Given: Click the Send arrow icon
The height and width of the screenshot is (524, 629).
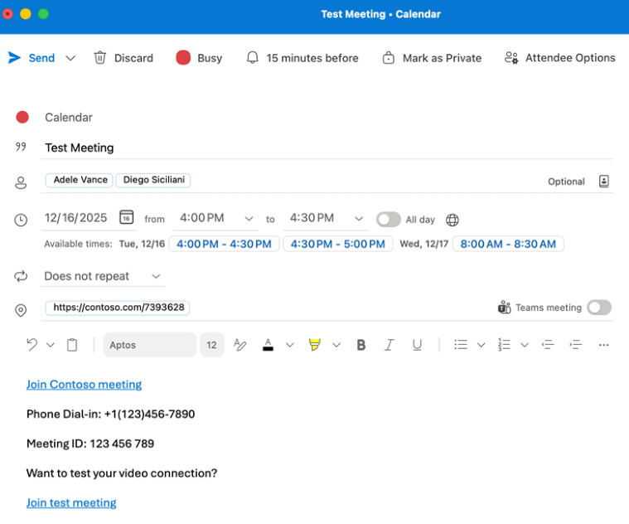Looking at the screenshot, I should tap(14, 58).
